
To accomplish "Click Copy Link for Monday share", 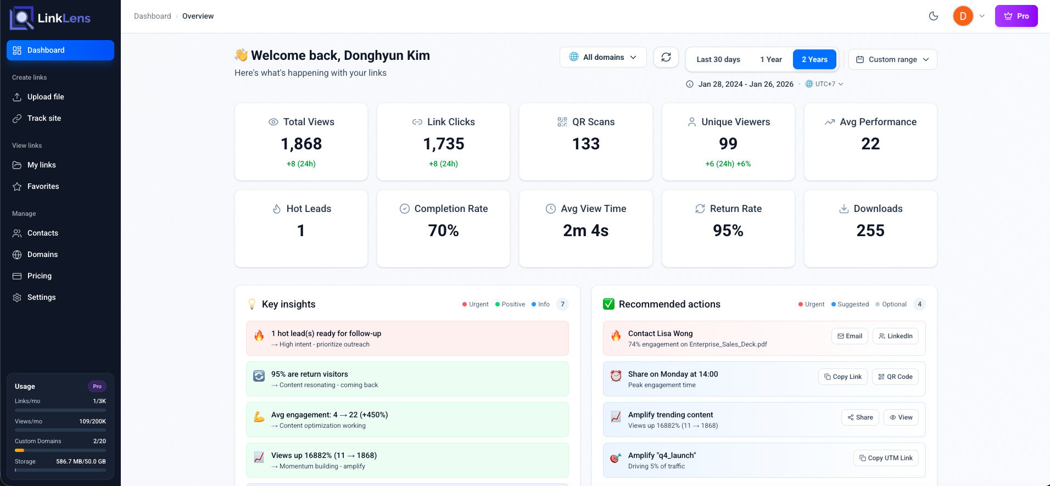I will pos(843,377).
